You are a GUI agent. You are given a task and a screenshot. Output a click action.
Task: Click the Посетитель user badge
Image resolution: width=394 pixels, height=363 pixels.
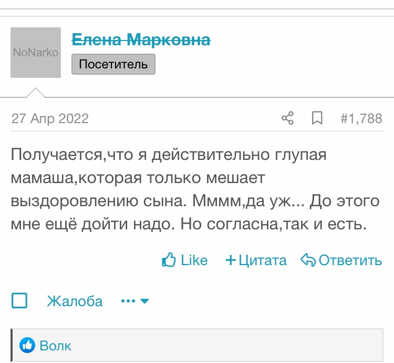pyautogui.click(x=113, y=65)
